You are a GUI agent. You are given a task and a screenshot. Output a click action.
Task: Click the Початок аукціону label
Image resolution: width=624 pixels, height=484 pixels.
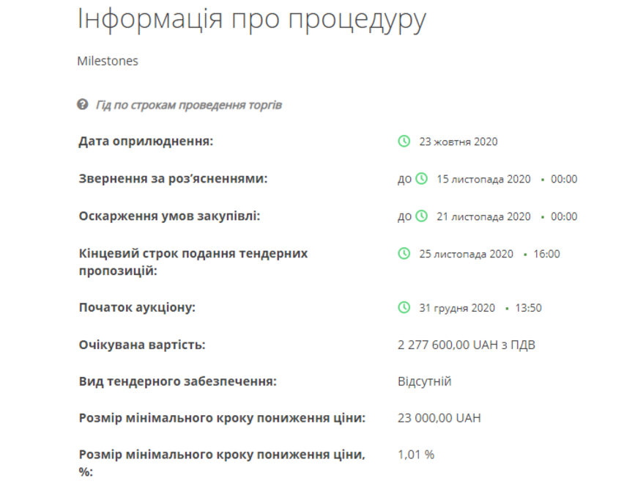click(137, 308)
